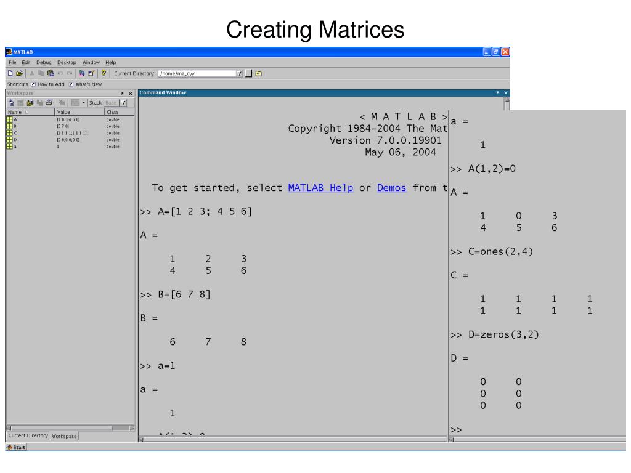631x473 pixels.
Task: Open the Window menu
Action: tap(91, 62)
